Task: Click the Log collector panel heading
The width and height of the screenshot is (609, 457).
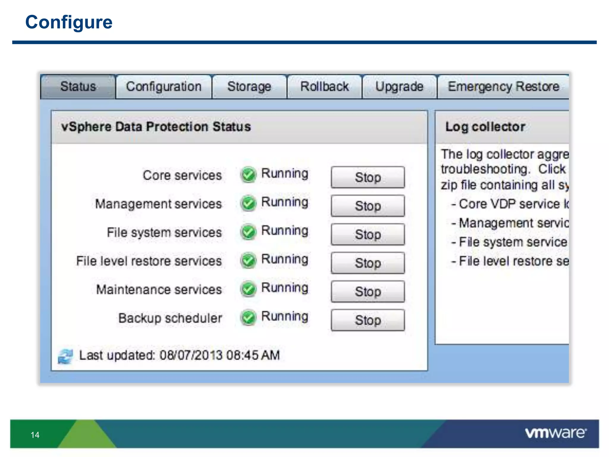Action: [485, 127]
